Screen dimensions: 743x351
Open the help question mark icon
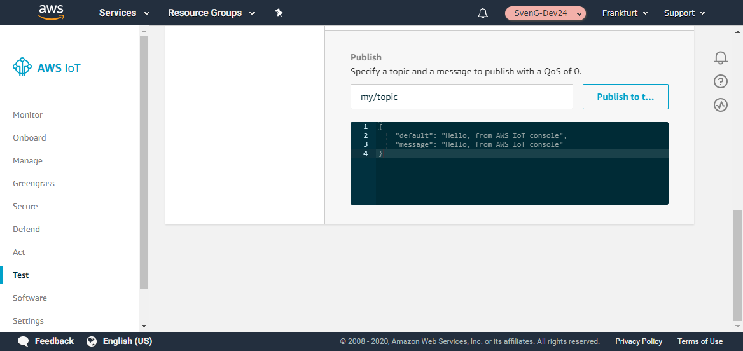click(721, 81)
